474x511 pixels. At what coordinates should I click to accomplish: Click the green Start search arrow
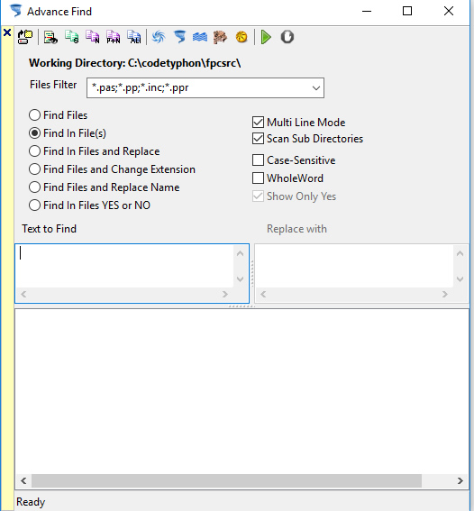pyautogui.click(x=266, y=37)
